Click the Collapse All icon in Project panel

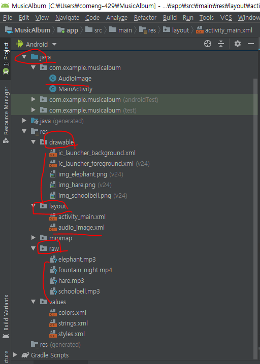click(x=221, y=44)
